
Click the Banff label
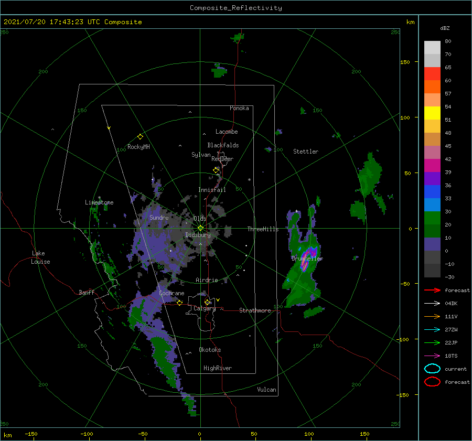coord(87,292)
